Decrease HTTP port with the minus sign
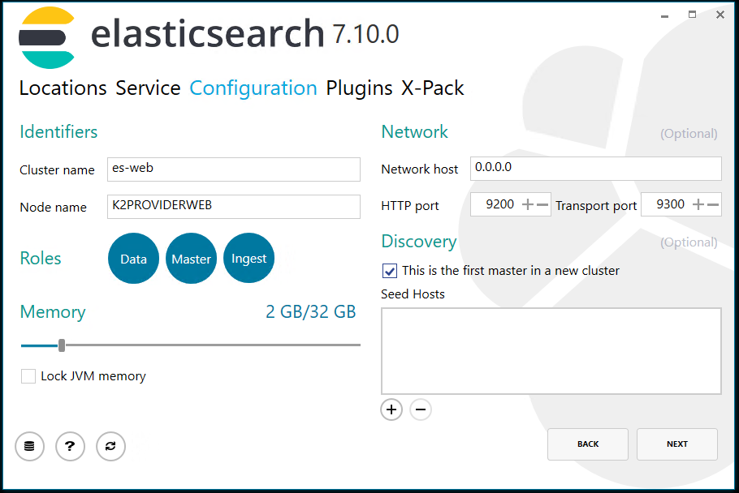 542,204
